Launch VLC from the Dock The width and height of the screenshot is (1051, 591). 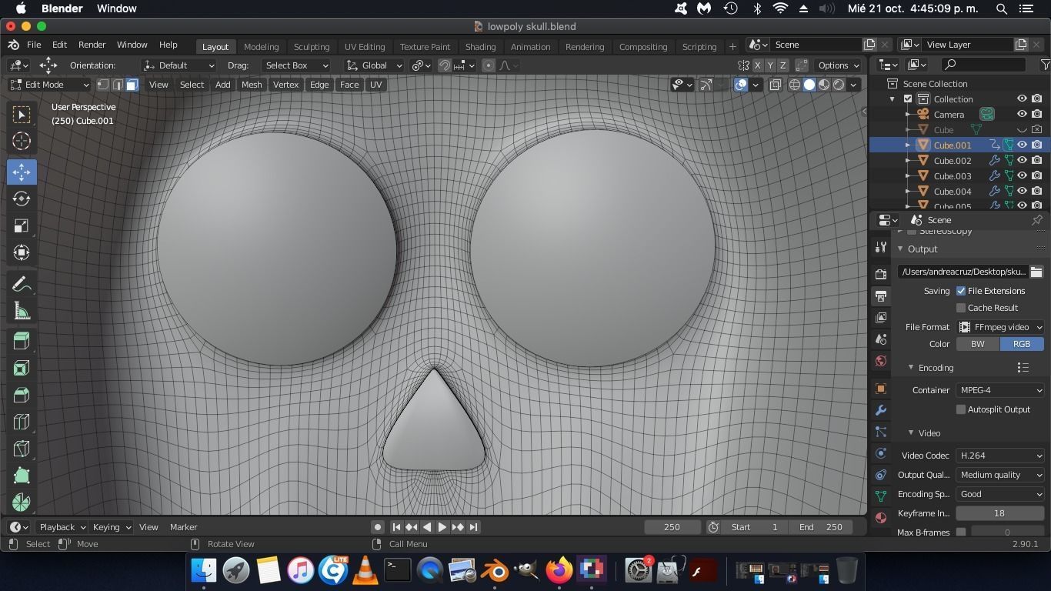click(x=365, y=570)
